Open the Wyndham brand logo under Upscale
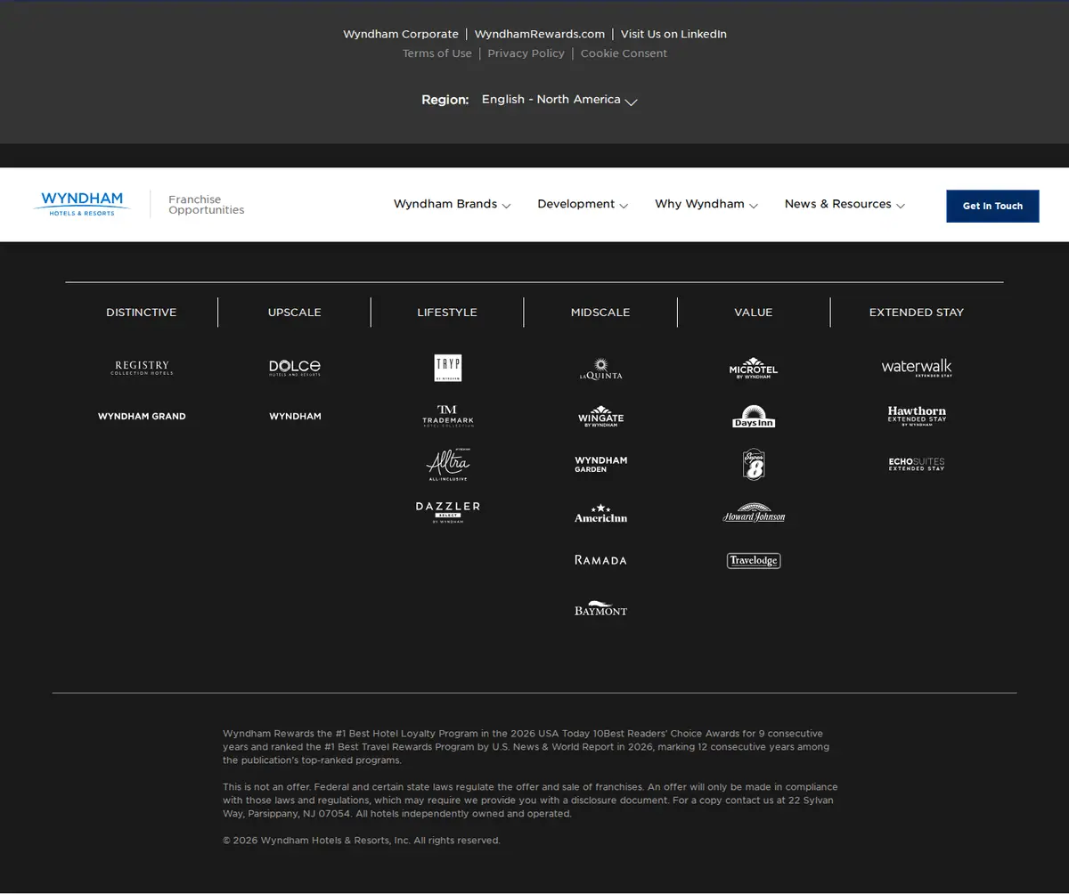Image resolution: width=1069 pixels, height=894 pixels. tap(295, 416)
